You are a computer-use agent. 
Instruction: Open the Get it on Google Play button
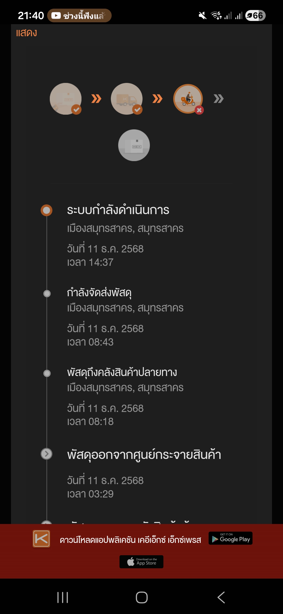[231, 538]
